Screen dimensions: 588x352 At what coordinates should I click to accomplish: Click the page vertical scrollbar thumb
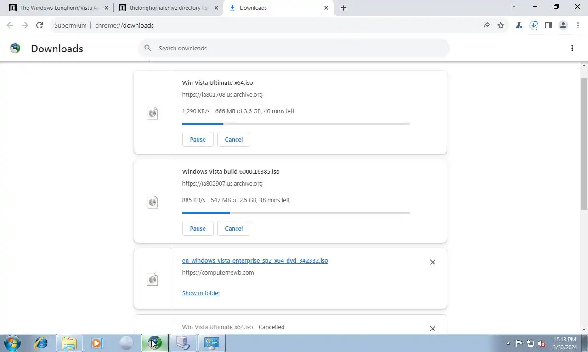pyautogui.click(x=584, y=143)
